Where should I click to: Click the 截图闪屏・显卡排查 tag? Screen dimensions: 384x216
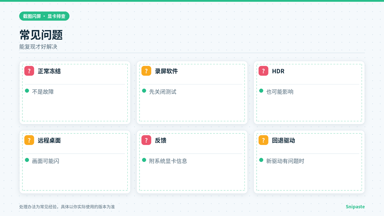[44, 16]
